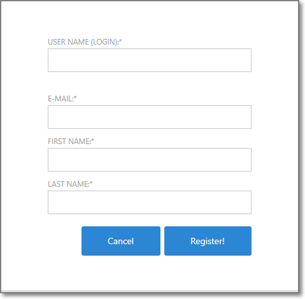This screenshot has height=299, width=305.
Task: Click the asterisk after USER NAME (LOGIN)
Action: 120,41
